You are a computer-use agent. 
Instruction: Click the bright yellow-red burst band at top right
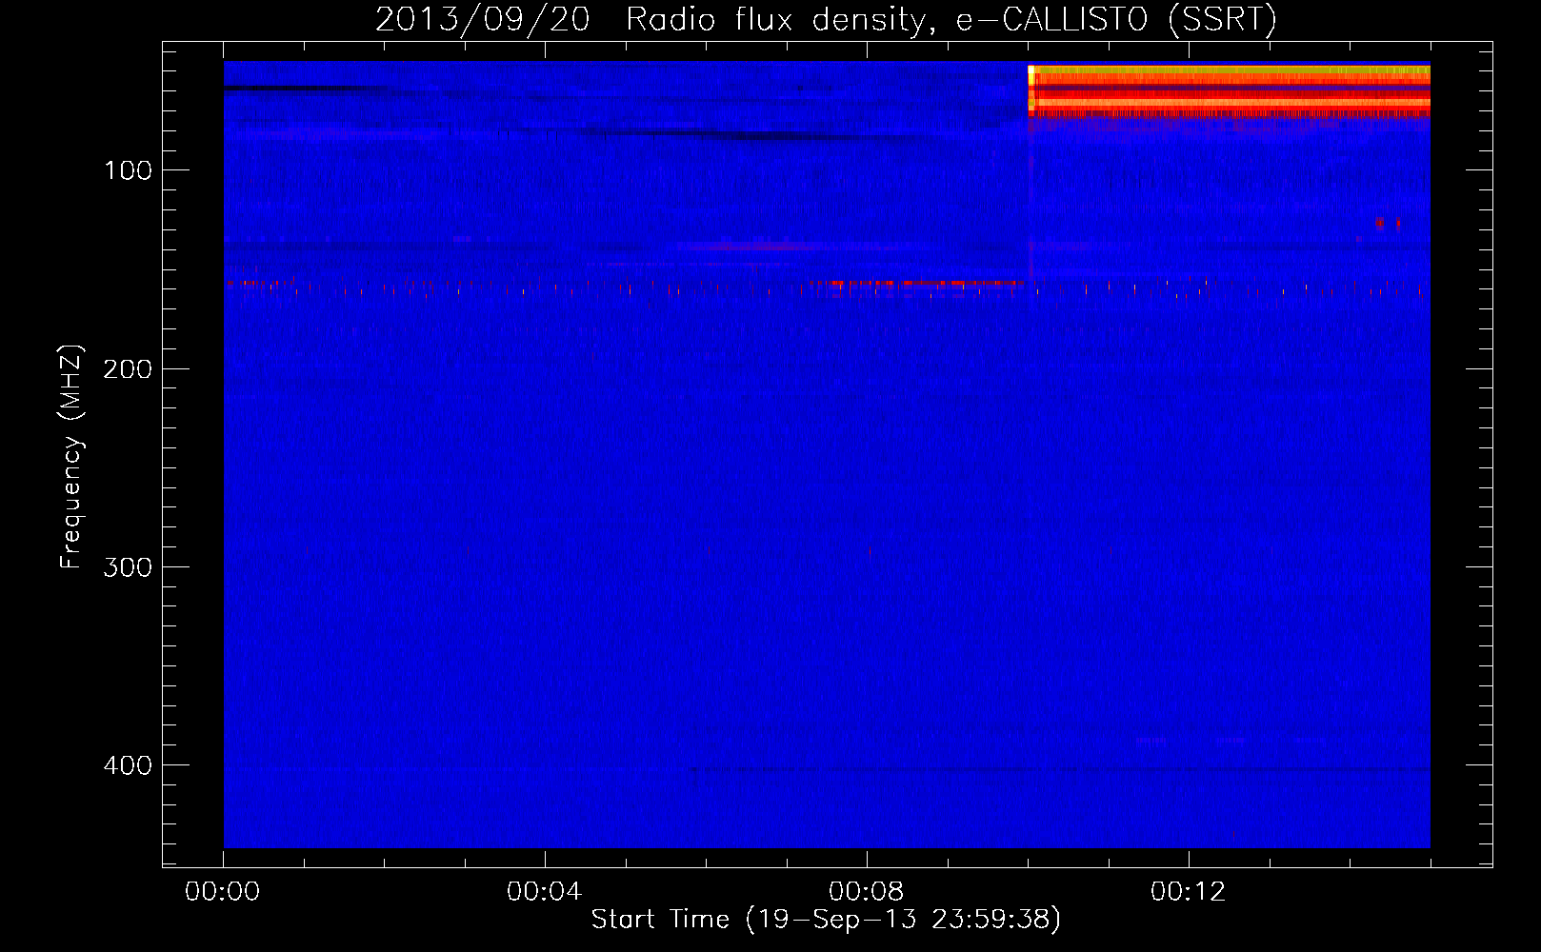pyautogui.click(x=1230, y=90)
